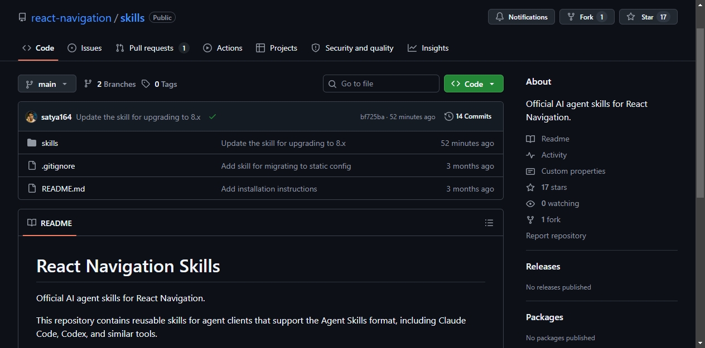Click the pull requests count badge
The width and height of the screenshot is (705, 348).
[184, 48]
